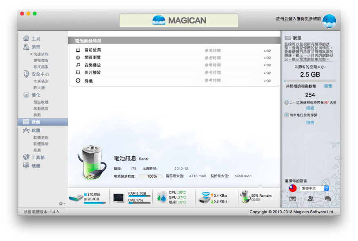Show network speed via Wi-Fi icon
Viewport: 358px width, 241px height.
tap(205, 197)
